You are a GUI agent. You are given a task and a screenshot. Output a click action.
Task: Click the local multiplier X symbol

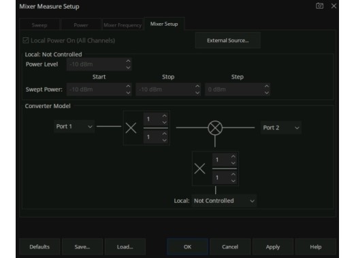pos(199,168)
